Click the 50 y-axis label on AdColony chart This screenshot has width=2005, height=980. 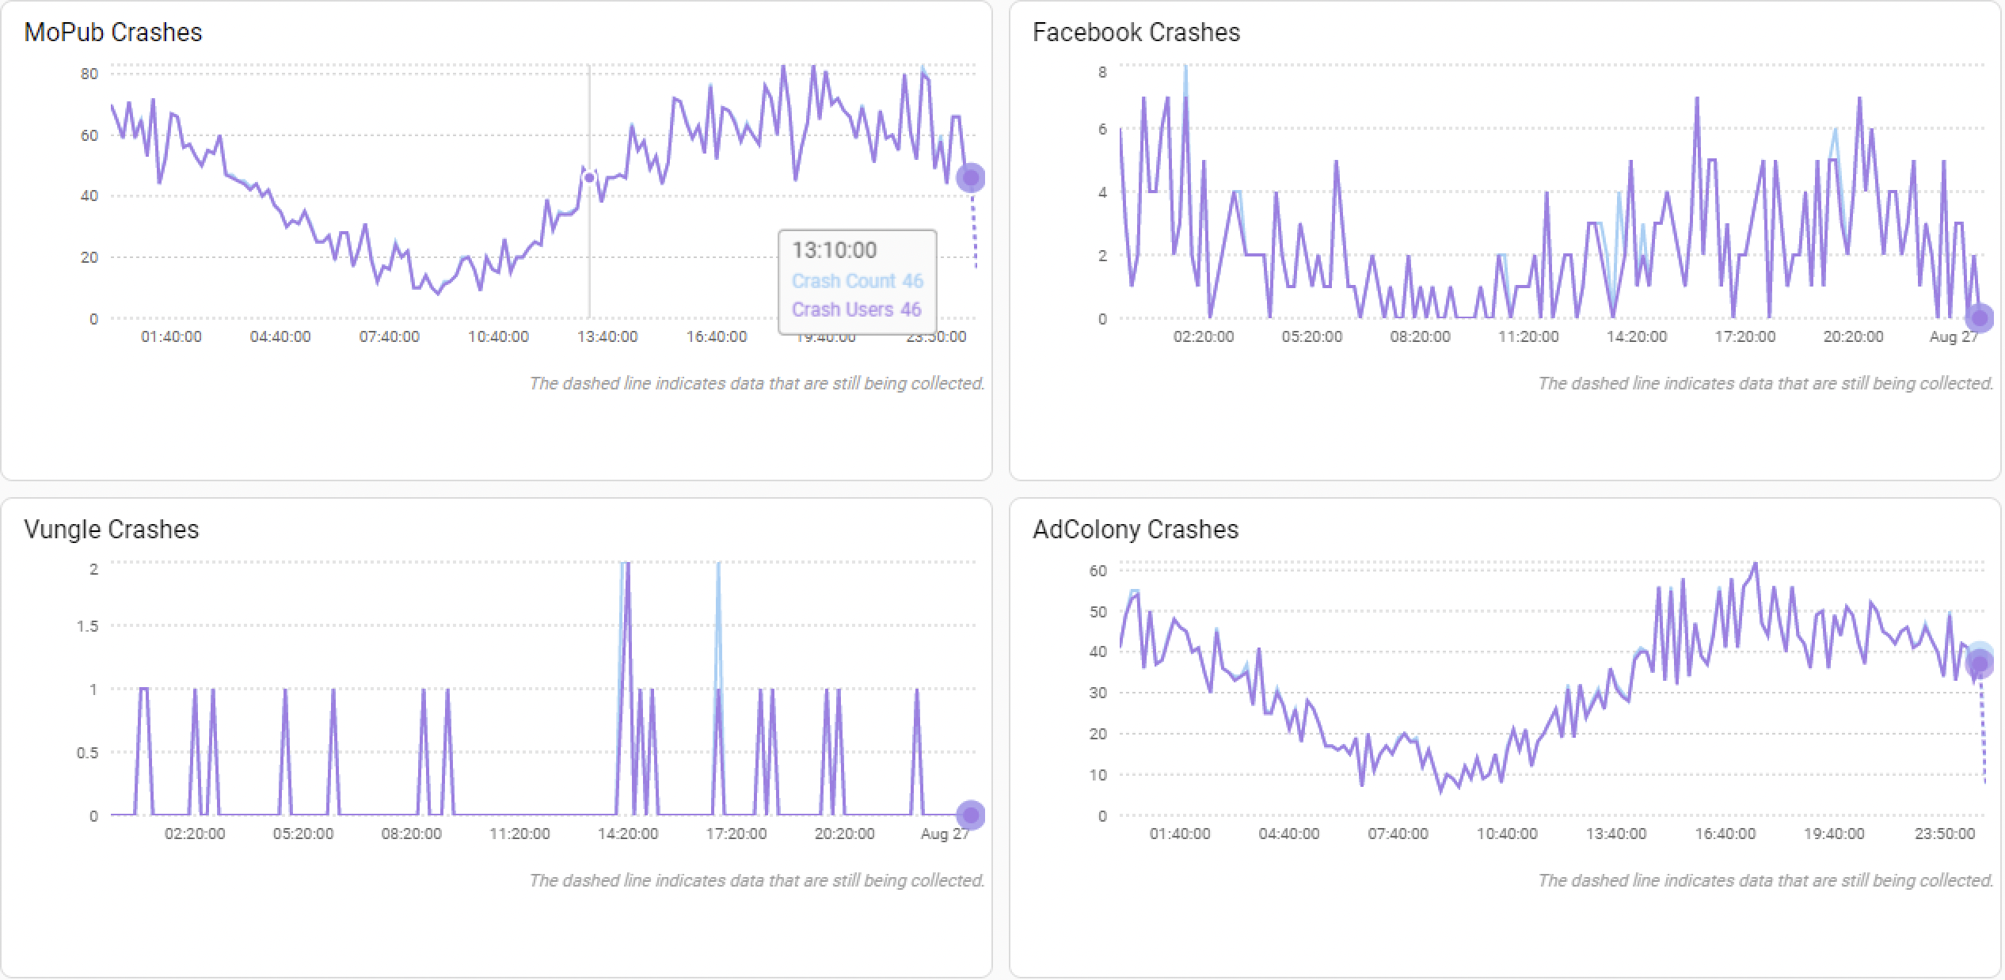1098,613
